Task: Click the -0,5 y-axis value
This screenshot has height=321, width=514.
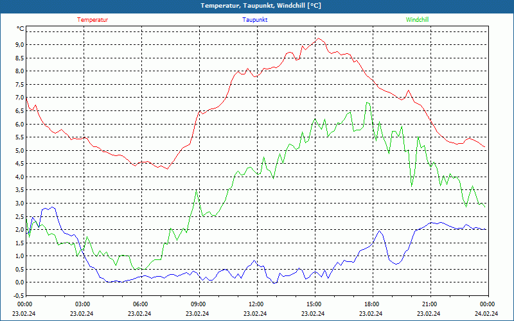Action: coord(20,296)
